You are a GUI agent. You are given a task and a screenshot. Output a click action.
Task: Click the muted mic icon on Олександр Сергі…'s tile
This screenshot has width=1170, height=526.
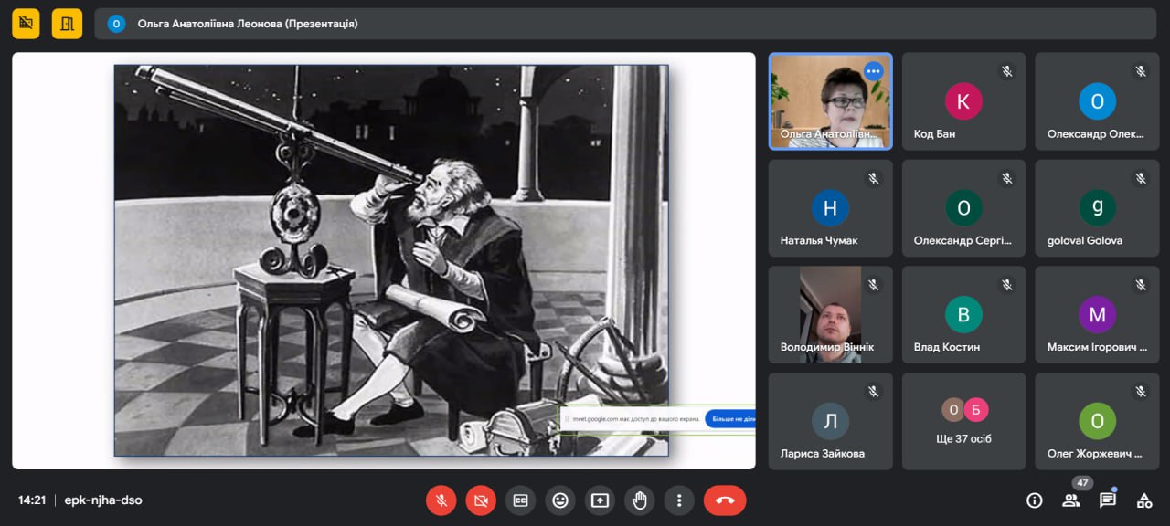tap(1007, 178)
